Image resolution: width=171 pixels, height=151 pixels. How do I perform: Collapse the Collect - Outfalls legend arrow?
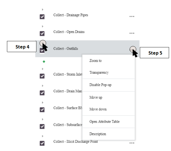pyautogui.click(x=43, y=43)
